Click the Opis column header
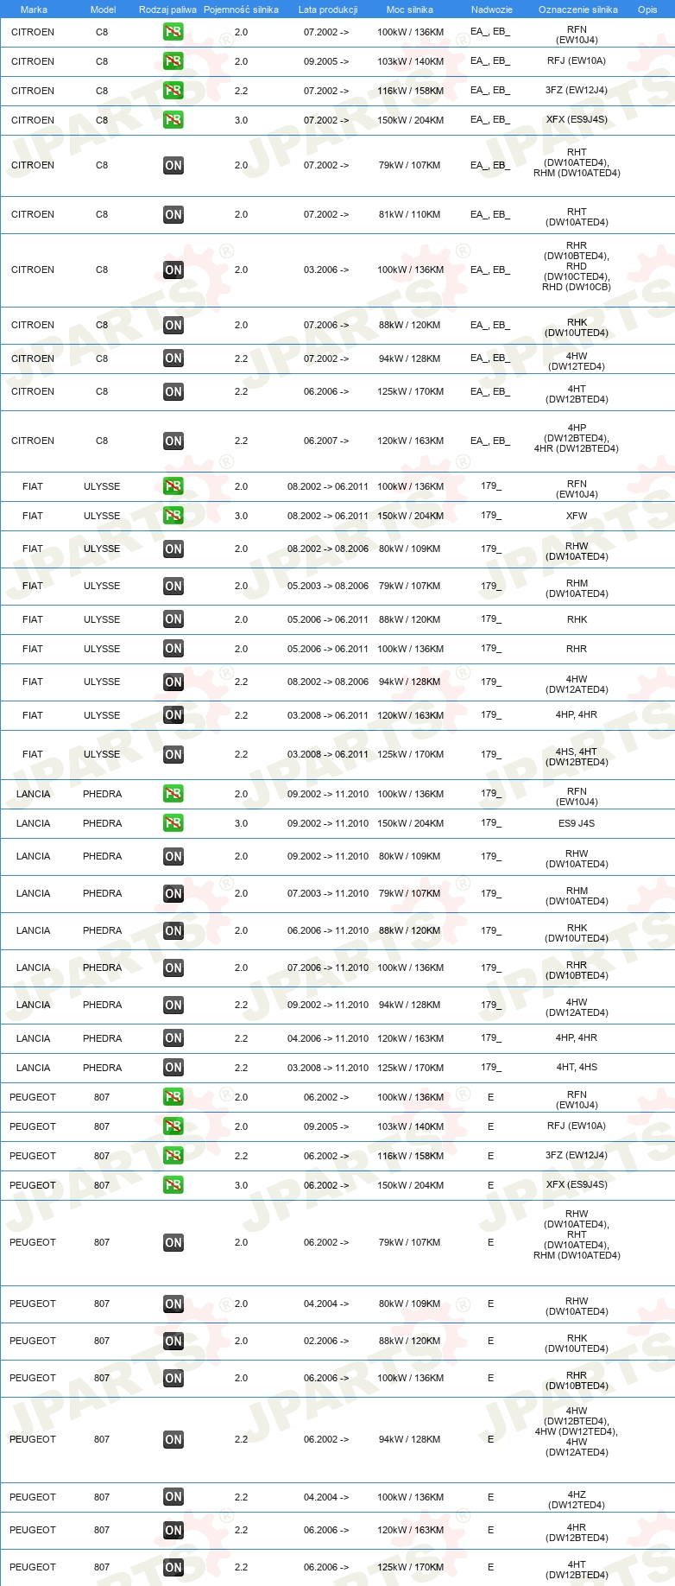 [647, 10]
